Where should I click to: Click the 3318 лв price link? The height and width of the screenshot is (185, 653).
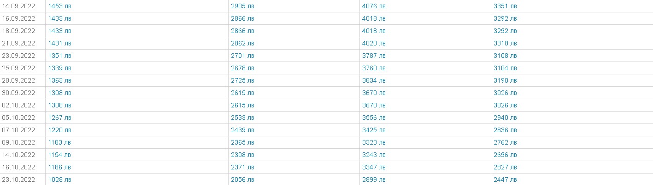point(505,43)
